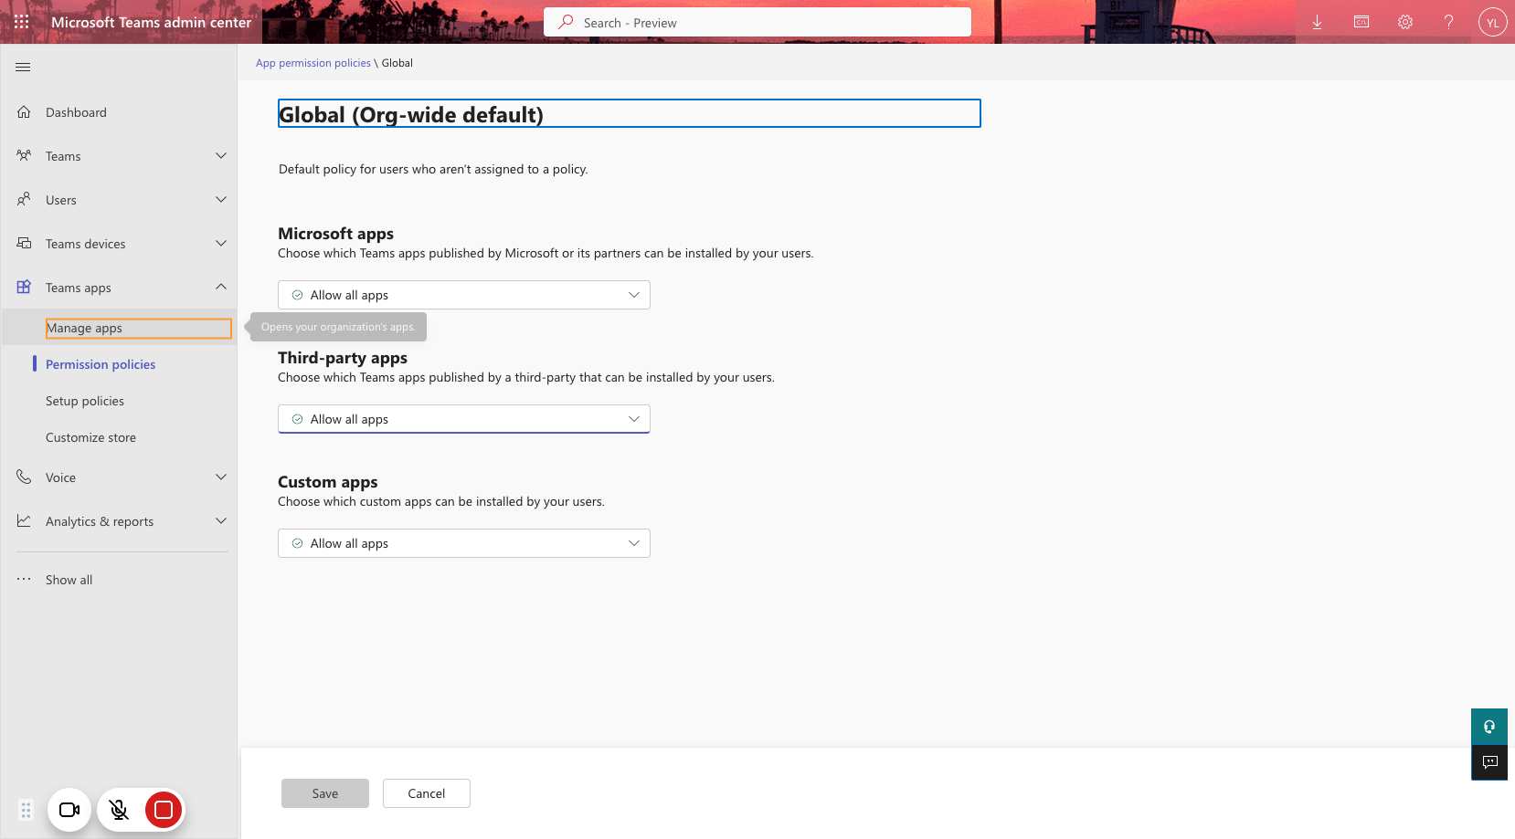
Task: Click the Analytics chart icon
Action: coord(24,521)
